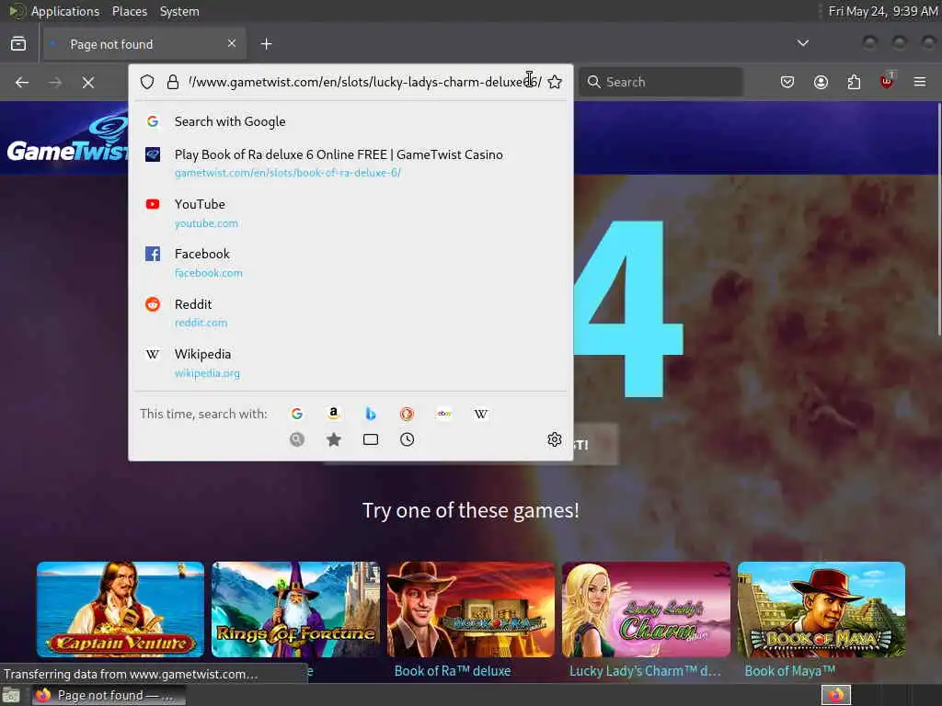This screenshot has height=706, width=942.
Task: Show site security lock information
Action: click(173, 82)
